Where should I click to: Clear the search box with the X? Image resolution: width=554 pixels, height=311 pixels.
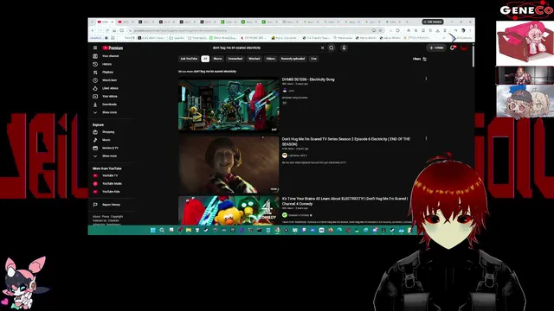pos(322,48)
